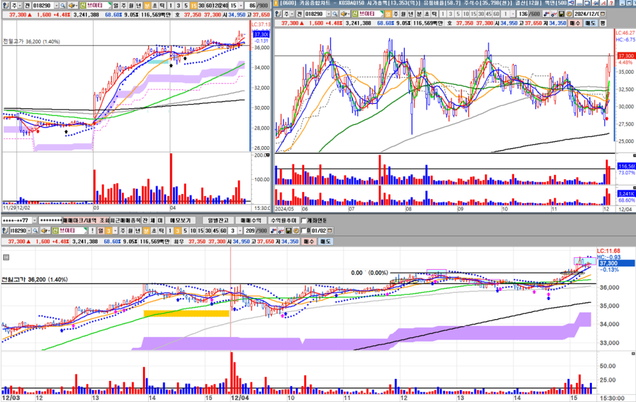636x402 pixels.
Task: Click the red A font icon in title bar
Action: click(x=603, y=3)
